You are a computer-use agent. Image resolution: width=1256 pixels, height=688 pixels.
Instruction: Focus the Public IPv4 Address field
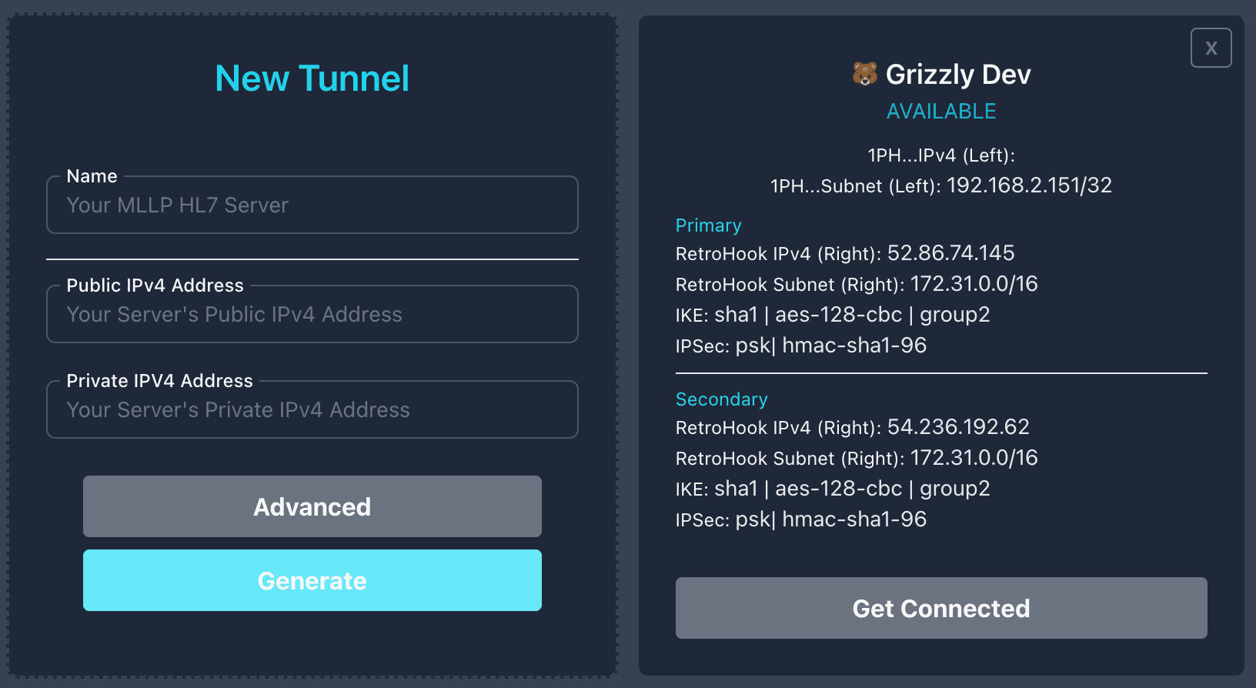tap(312, 314)
